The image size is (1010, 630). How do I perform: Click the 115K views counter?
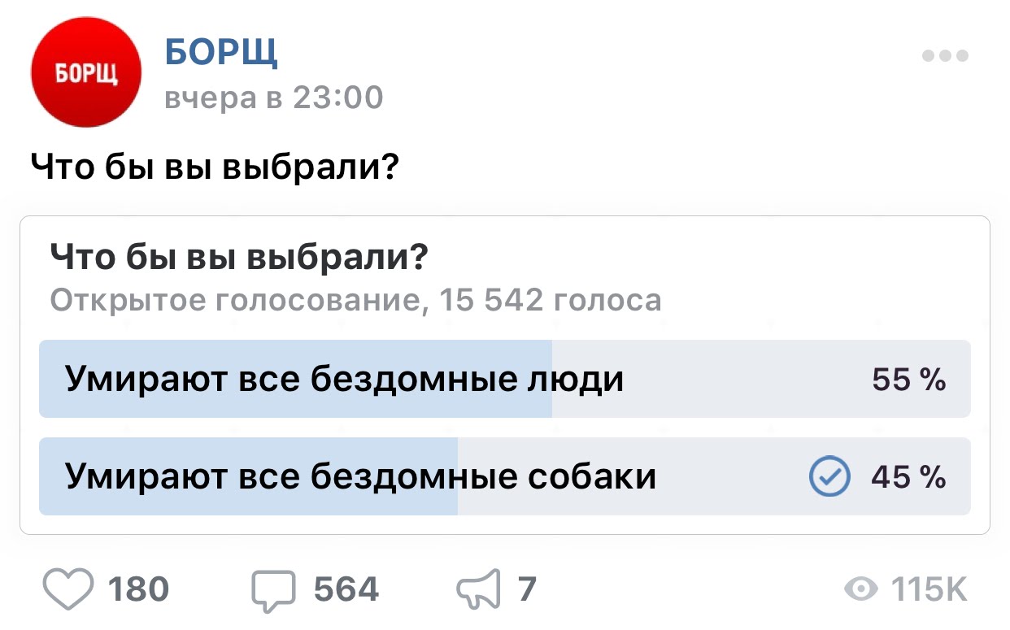tap(930, 589)
